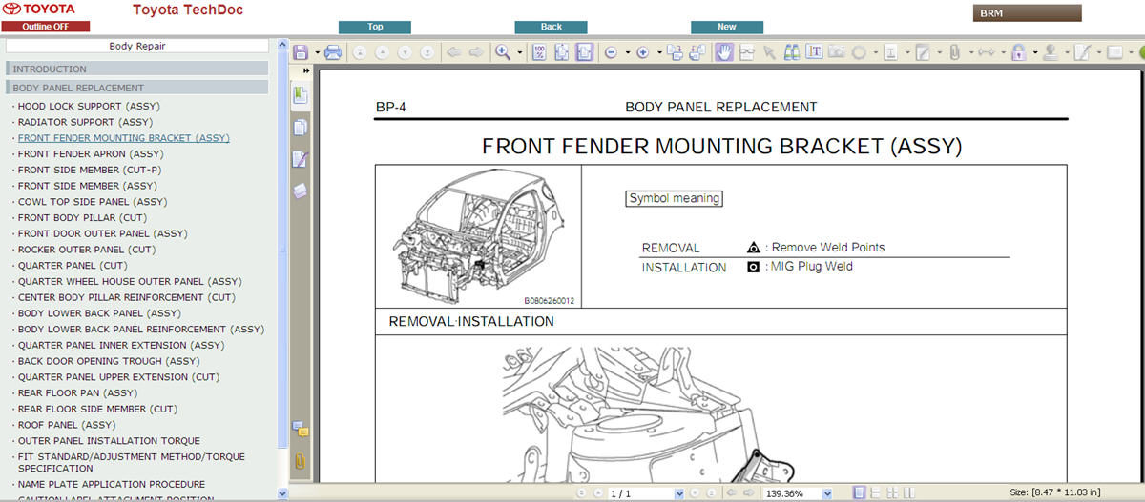The height and width of the screenshot is (502, 1145).
Task: Click the Top navigation button
Action: pos(375,27)
